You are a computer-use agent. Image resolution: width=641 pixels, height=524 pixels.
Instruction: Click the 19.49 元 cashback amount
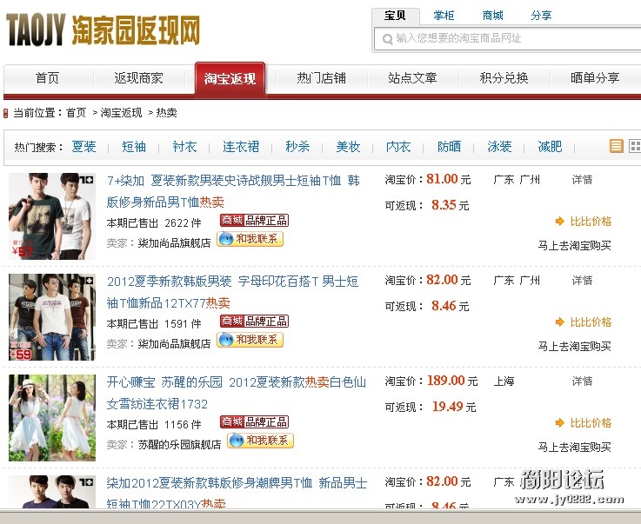(x=454, y=407)
